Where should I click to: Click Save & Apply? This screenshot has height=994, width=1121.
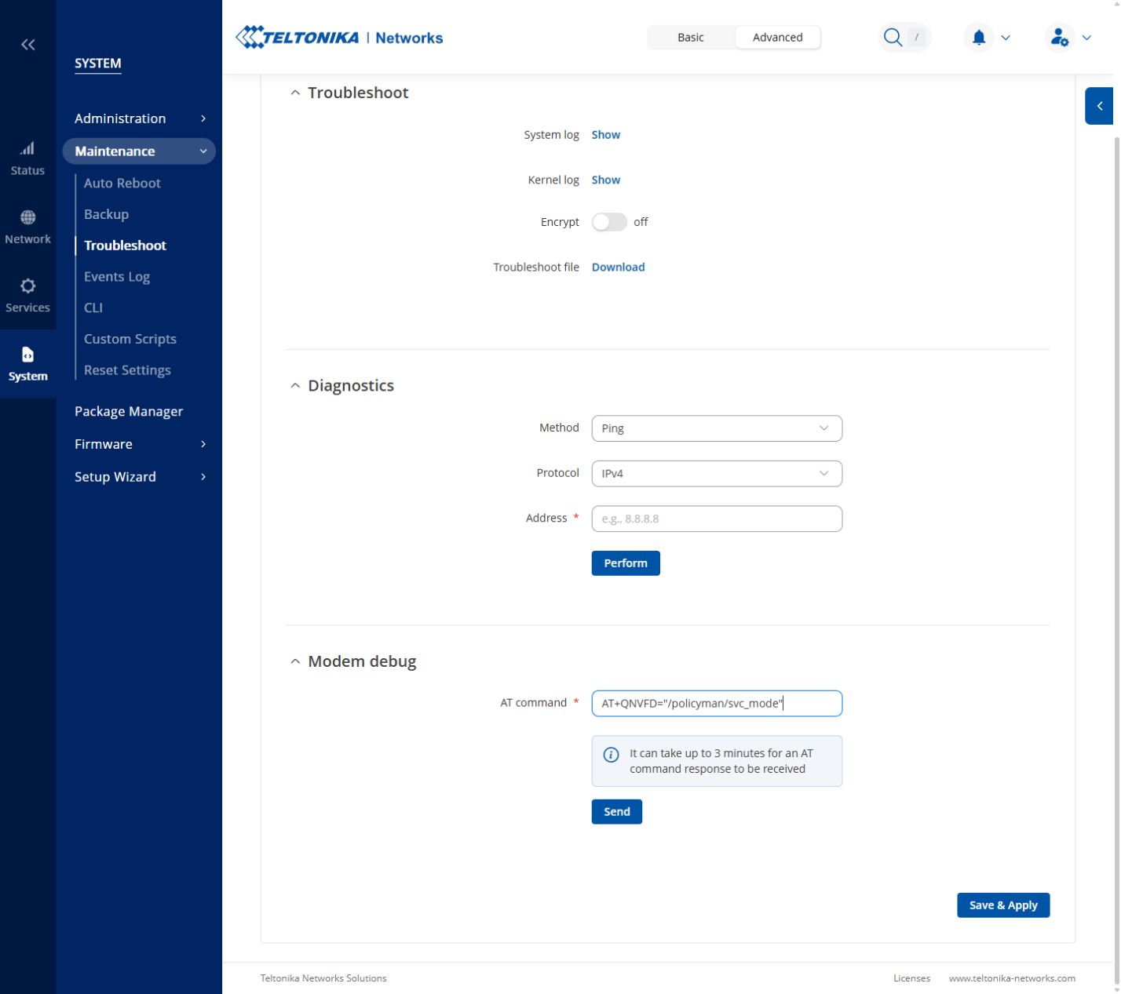[1003, 905]
